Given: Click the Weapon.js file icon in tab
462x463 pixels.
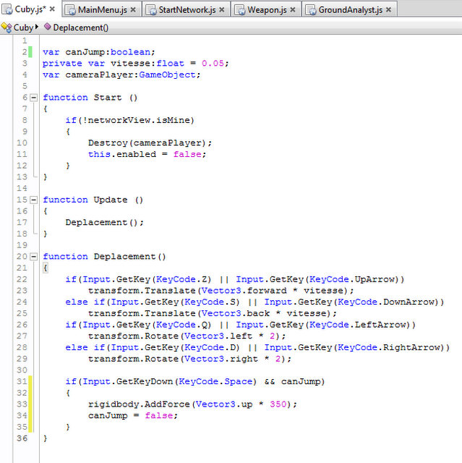Looking at the screenshot, I should pyautogui.click(x=239, y=10).
